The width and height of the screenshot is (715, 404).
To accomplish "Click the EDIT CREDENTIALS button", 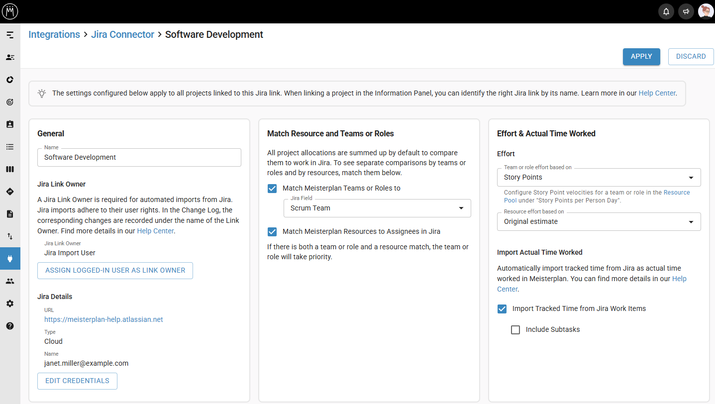I will pyautogui.click(x=77, y=381).
